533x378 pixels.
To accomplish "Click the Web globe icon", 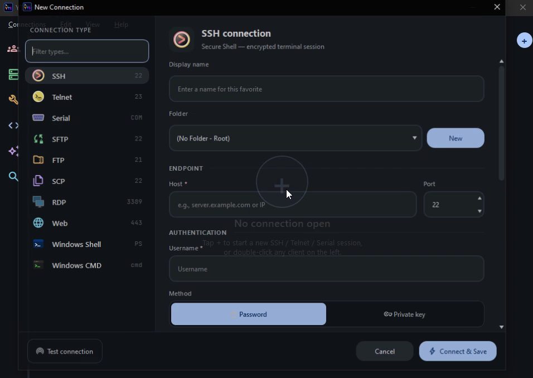I will [38, 223].
